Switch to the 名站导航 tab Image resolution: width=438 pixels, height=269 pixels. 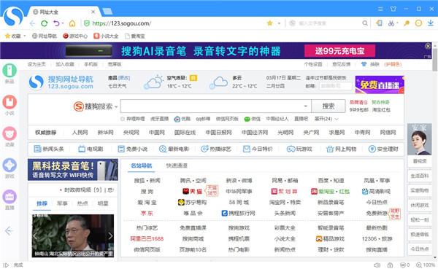142,165
